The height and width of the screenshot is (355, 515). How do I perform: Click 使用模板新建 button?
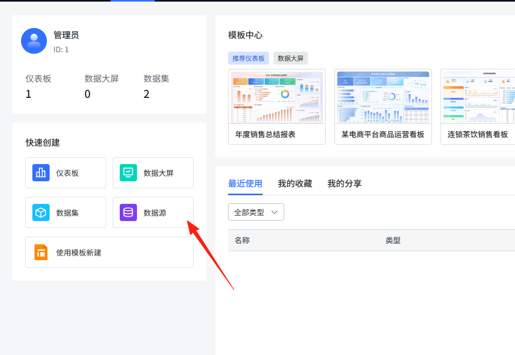point(109,252)
